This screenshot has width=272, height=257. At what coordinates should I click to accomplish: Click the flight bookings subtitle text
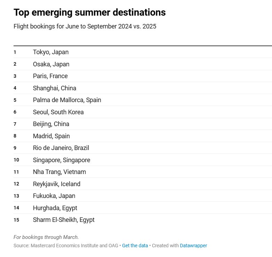85,26
